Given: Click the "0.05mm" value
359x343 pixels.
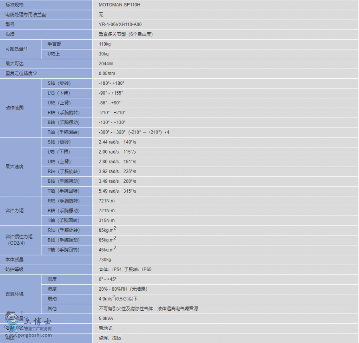Looking at the screenshot, I should click(107, 74).
